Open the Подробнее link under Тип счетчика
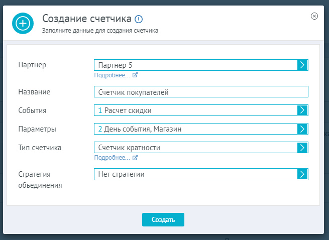Image resolution: width=329 pixels, height=240 pixels. pos(112,158)
